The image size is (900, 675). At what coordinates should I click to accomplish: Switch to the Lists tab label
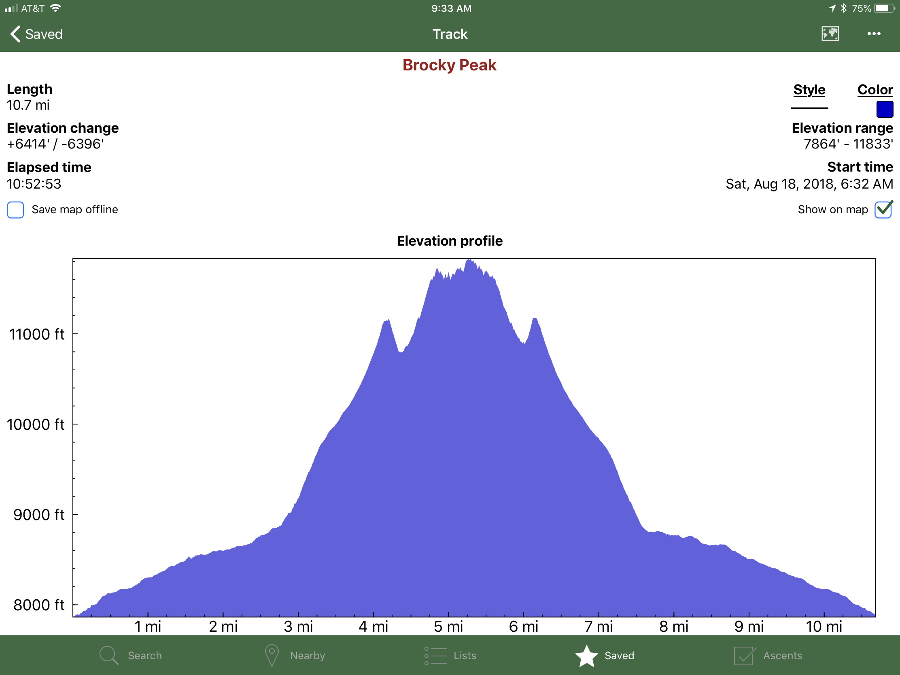[465, 656]
